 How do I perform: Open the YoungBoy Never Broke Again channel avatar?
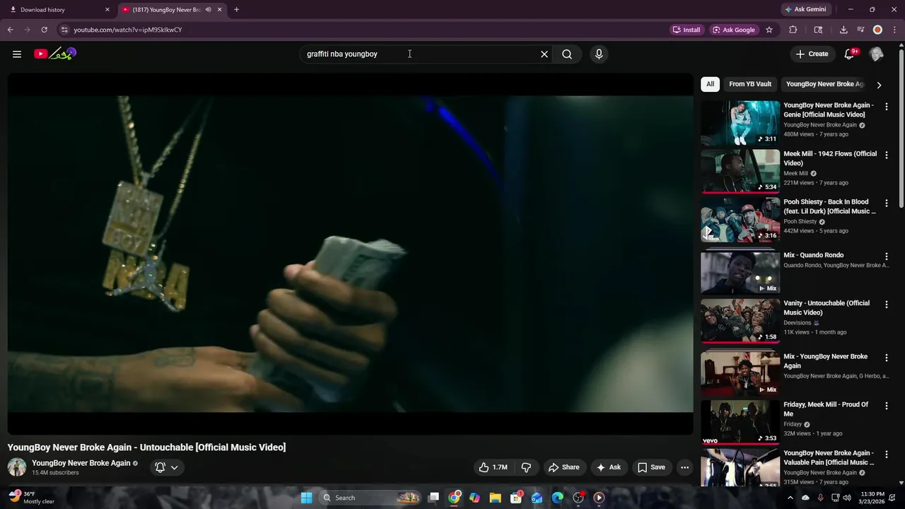click(17, 467)
